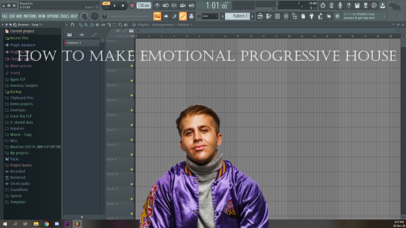Adjust the main pitch knob
Viewport: 406px width, 228px height.
[95, 16]
